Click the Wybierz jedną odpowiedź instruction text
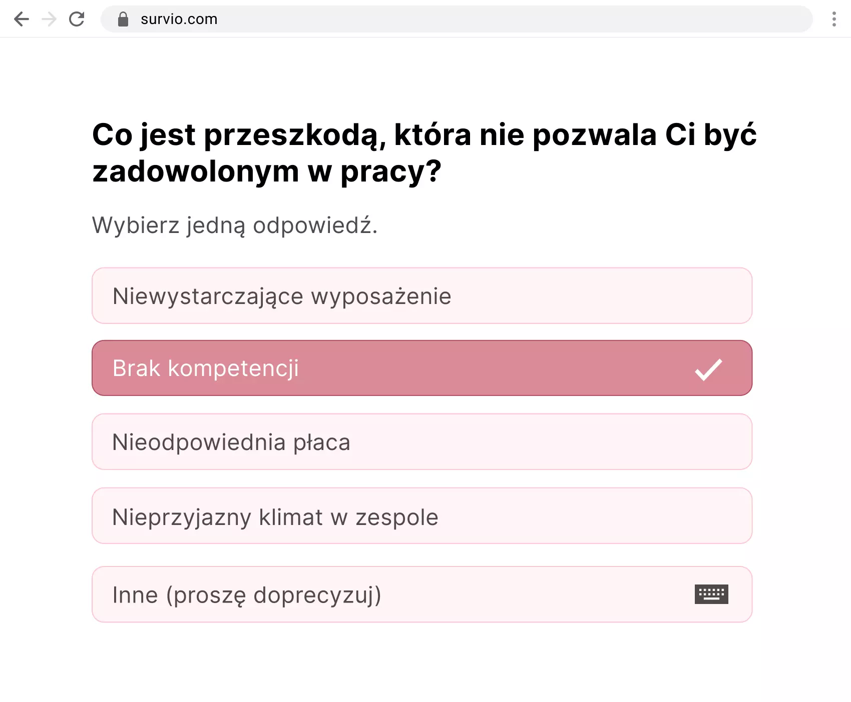 [x=235, y=225]
